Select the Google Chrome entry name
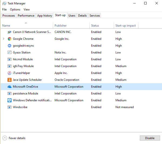Viewport: 162px width, 144px height. (x=23, y=39)
